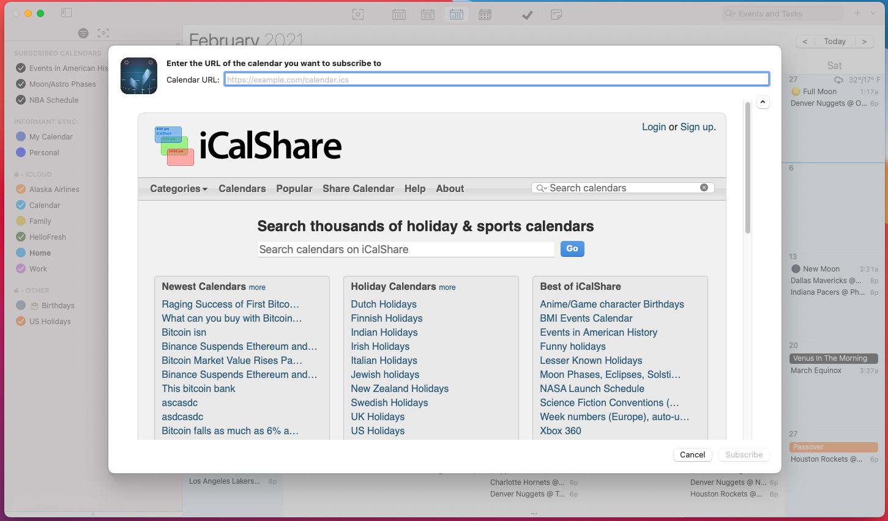The height and width of the screenshot is (521, 888).
Task: Click into the Calendar URL text field
Action: [496, 79]
